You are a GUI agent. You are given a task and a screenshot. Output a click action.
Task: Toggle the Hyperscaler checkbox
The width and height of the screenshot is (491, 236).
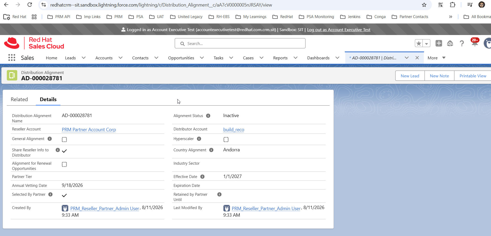point(226,140)
